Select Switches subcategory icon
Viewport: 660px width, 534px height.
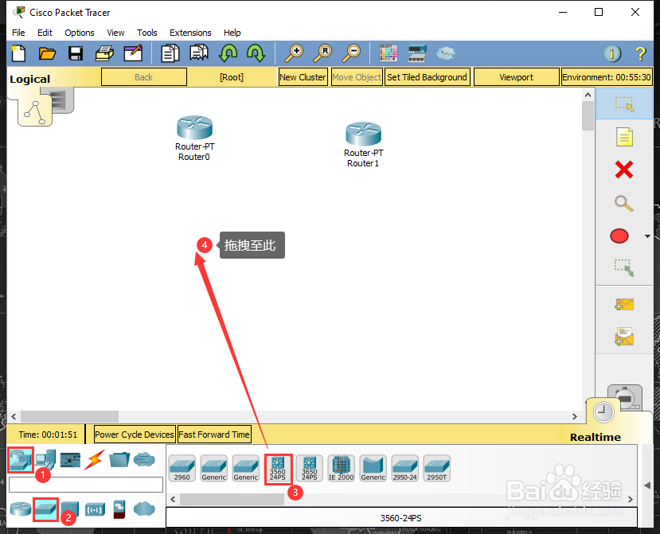point(45,509)
